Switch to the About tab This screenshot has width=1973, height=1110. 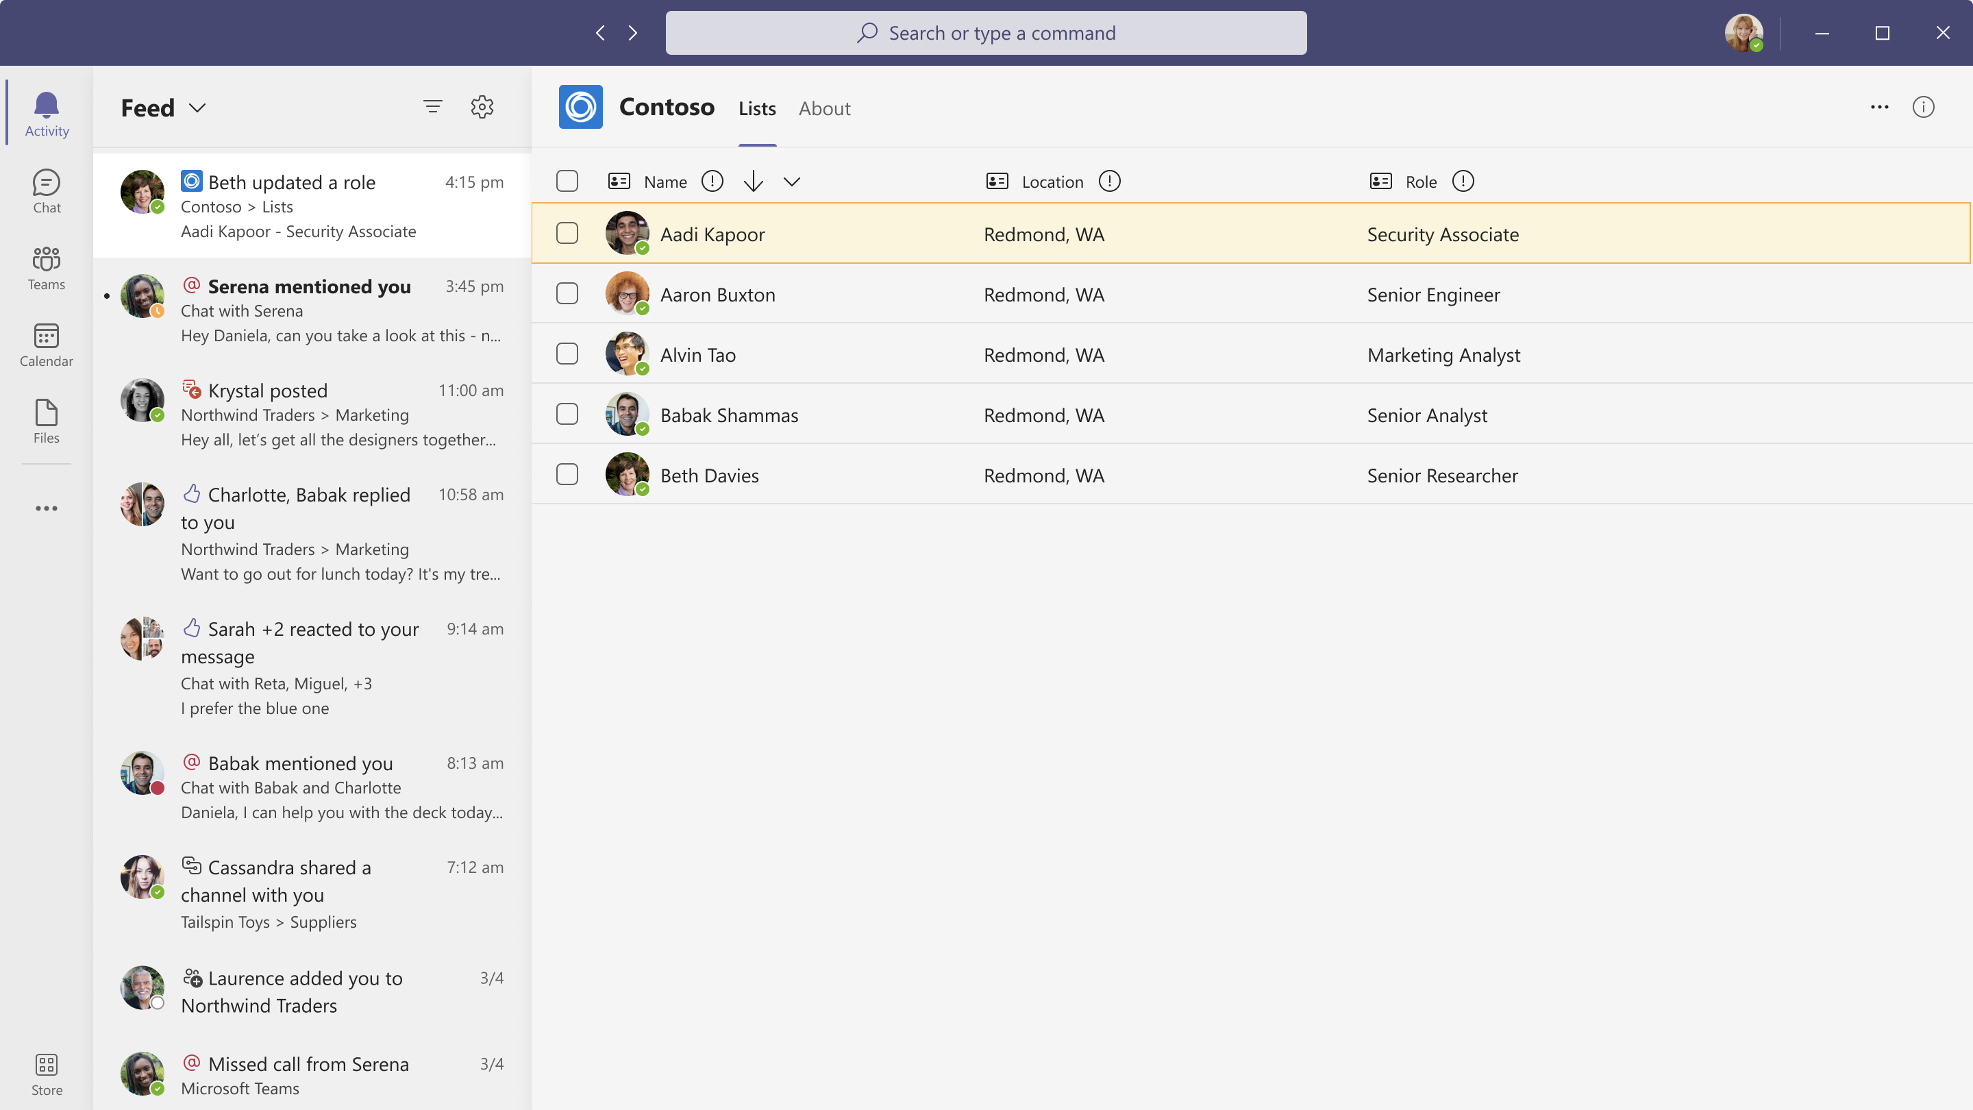[824, 108]
